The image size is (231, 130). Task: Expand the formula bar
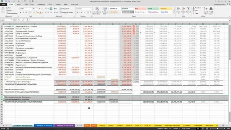[x=229, y=20]
